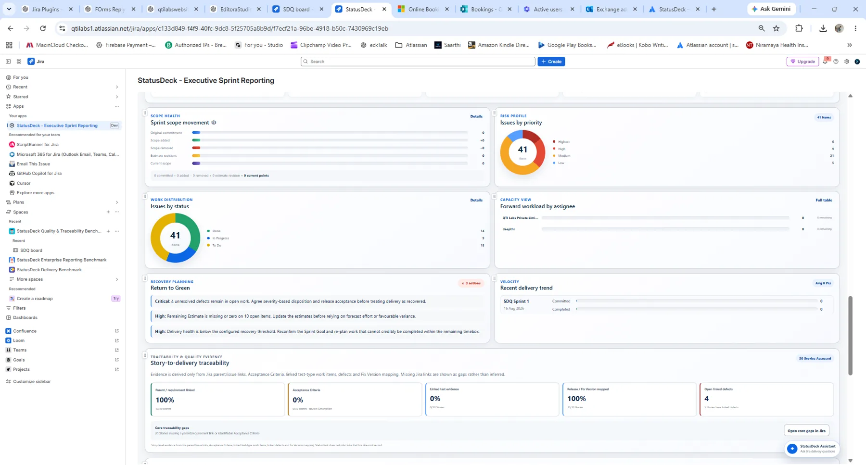Click the StatusDeck Assistant chat icon
Image resolution: width=866 pixels, height=465 pixels.
tap(792, 449)
